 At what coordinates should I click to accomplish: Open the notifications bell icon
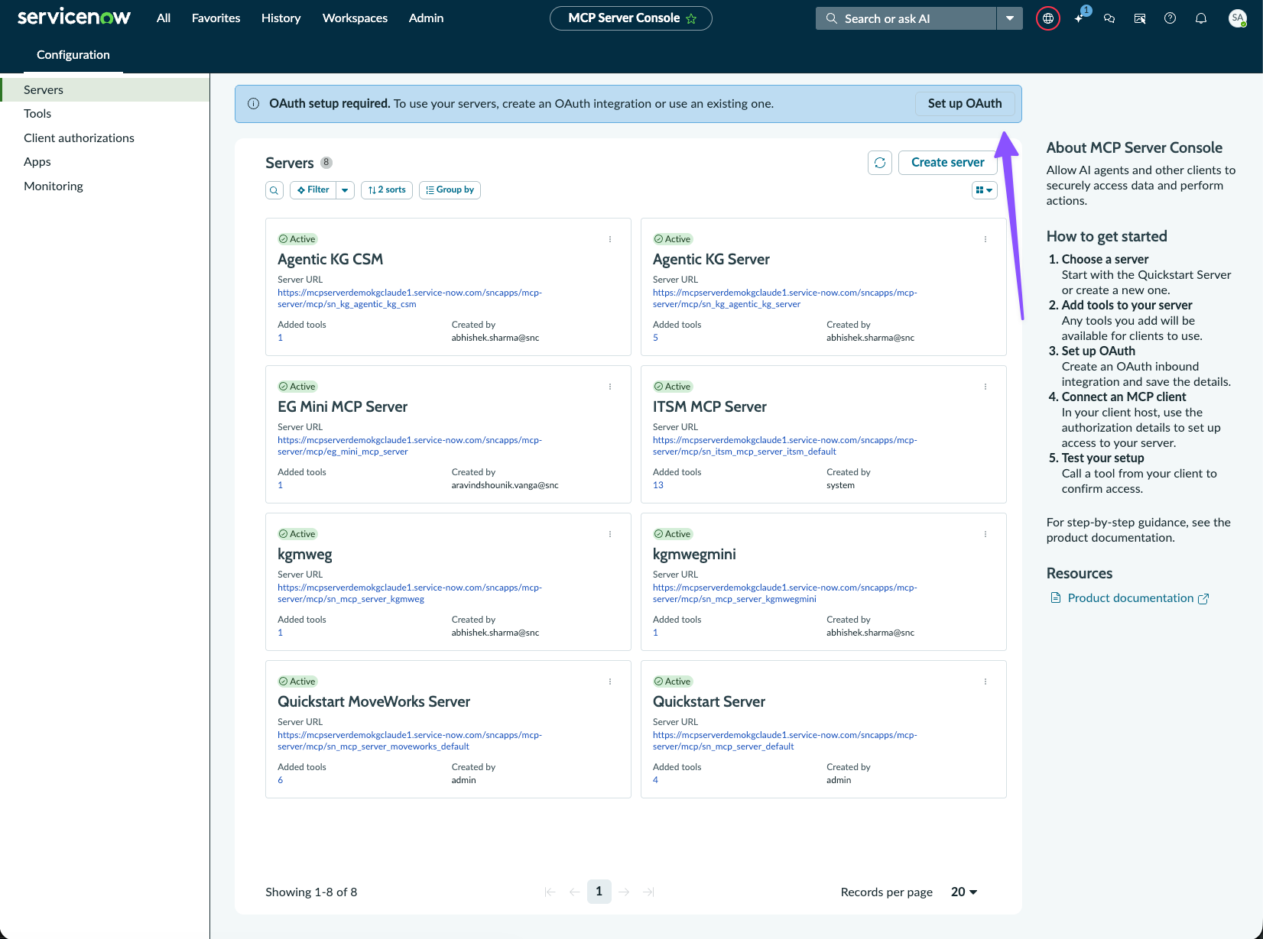coord(1201,18)
